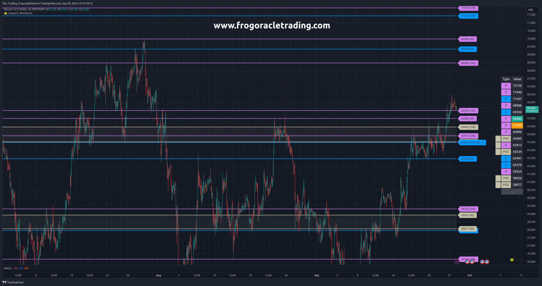Select the 62478 value cell in table
Screen dimensions: 542x286
point(517,165)
